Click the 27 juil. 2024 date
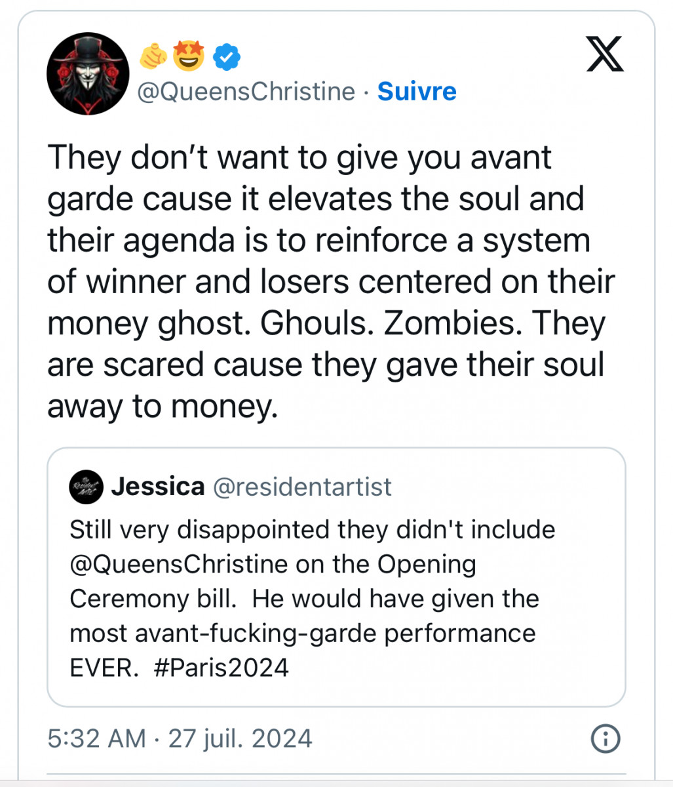This screenshot has width=673, height=787. 240,739
